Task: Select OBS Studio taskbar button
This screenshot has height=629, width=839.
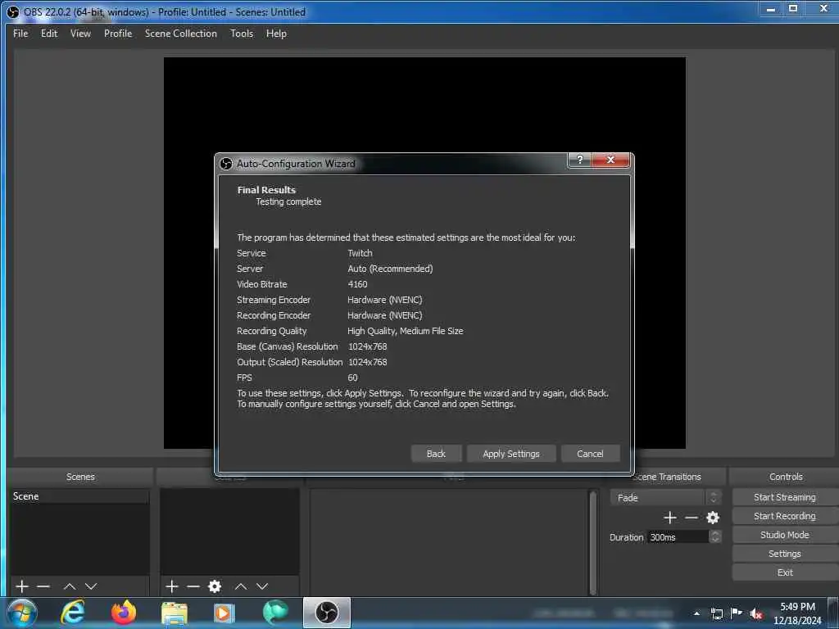Action: coord(327,613)
